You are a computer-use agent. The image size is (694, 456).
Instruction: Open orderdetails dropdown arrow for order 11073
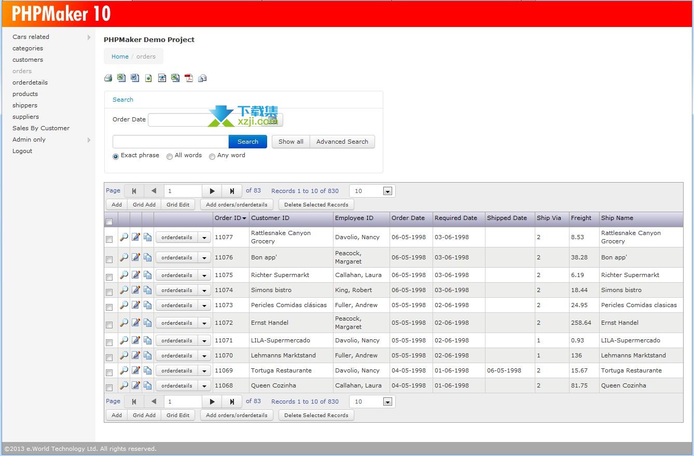click(x=204, y=306)
